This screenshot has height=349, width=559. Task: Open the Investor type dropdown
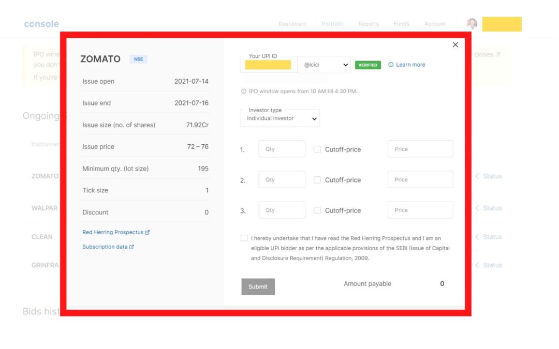(x=280, y=118)
